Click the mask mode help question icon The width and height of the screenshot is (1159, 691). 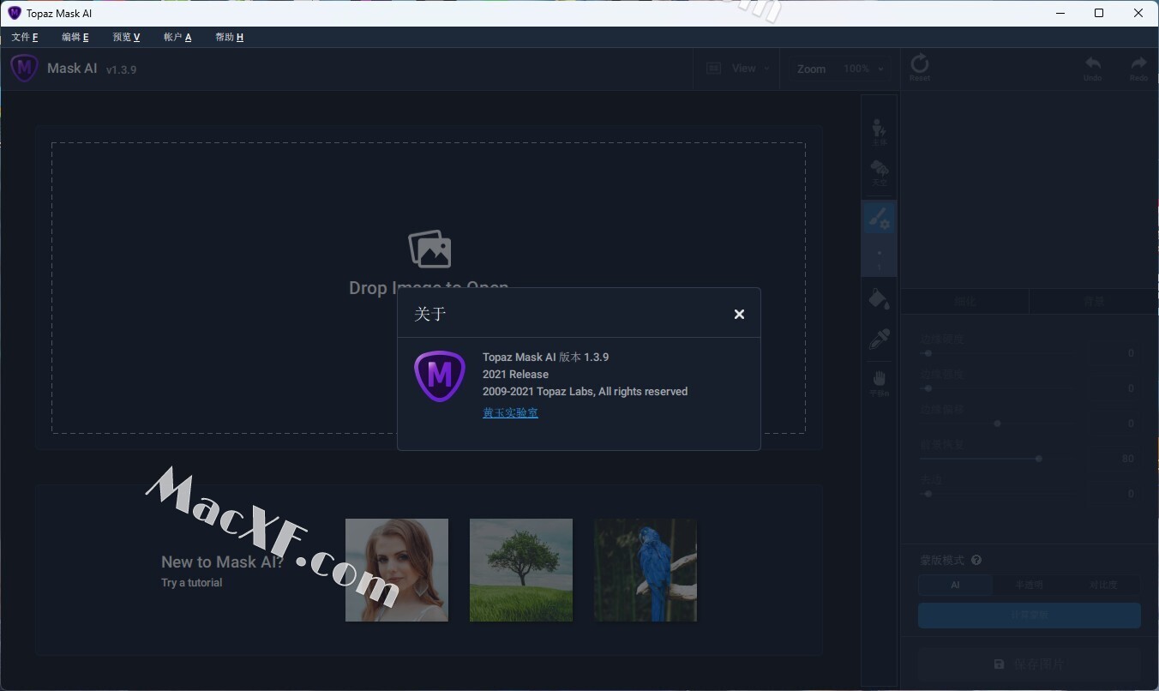point(976,561)
